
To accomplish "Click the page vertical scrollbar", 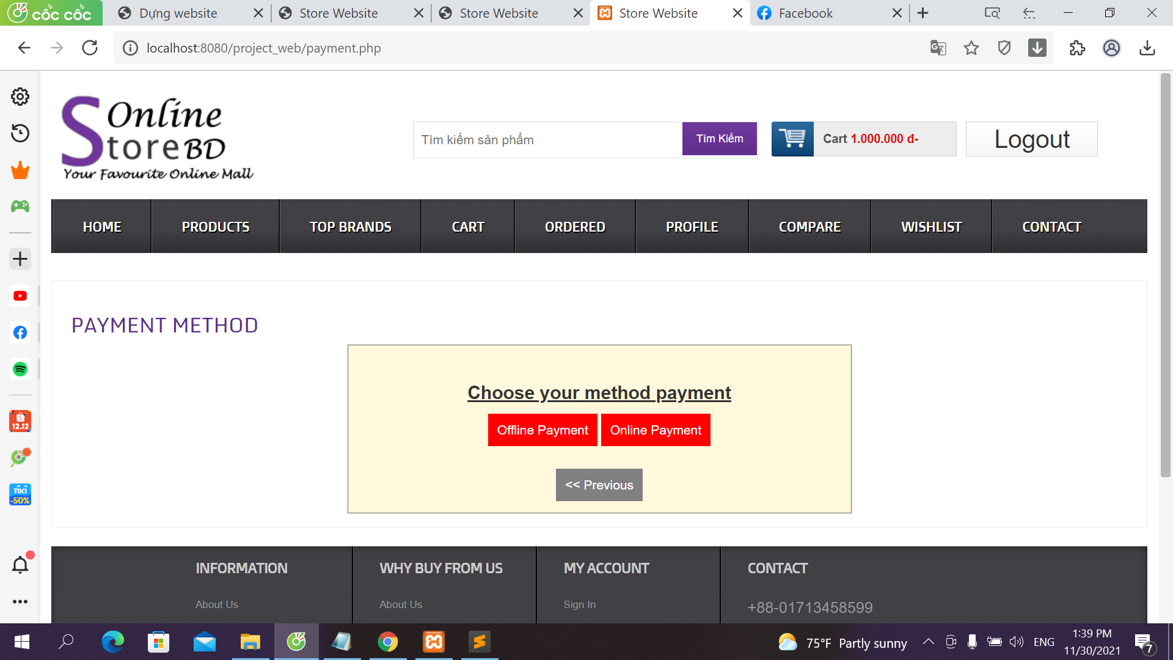I will point(1165,275).
